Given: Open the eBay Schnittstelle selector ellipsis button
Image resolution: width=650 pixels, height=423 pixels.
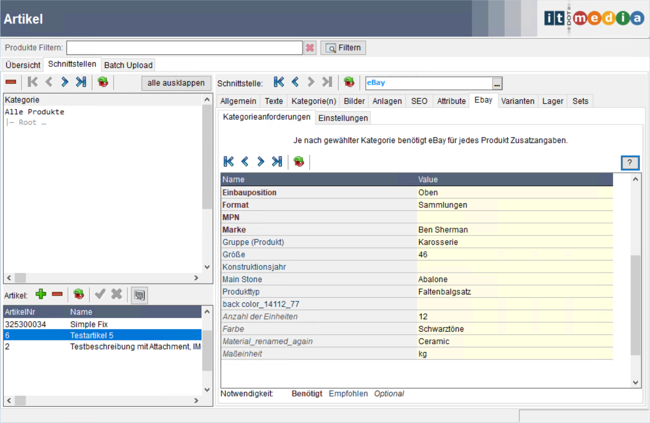Looking at the screenshot, I should 497,84.
